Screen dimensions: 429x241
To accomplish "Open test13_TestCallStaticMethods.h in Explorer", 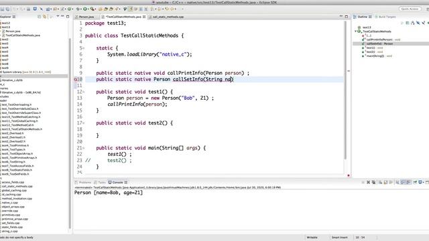I will click(21, 129).
